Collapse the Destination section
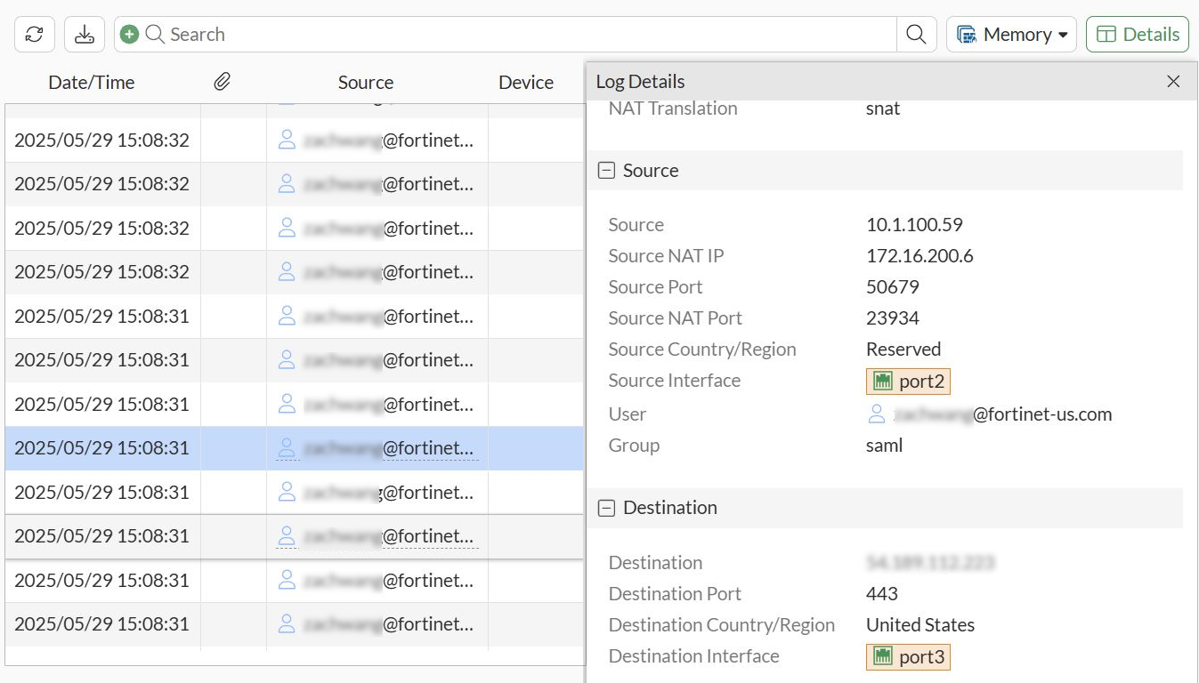 (607, 508)
